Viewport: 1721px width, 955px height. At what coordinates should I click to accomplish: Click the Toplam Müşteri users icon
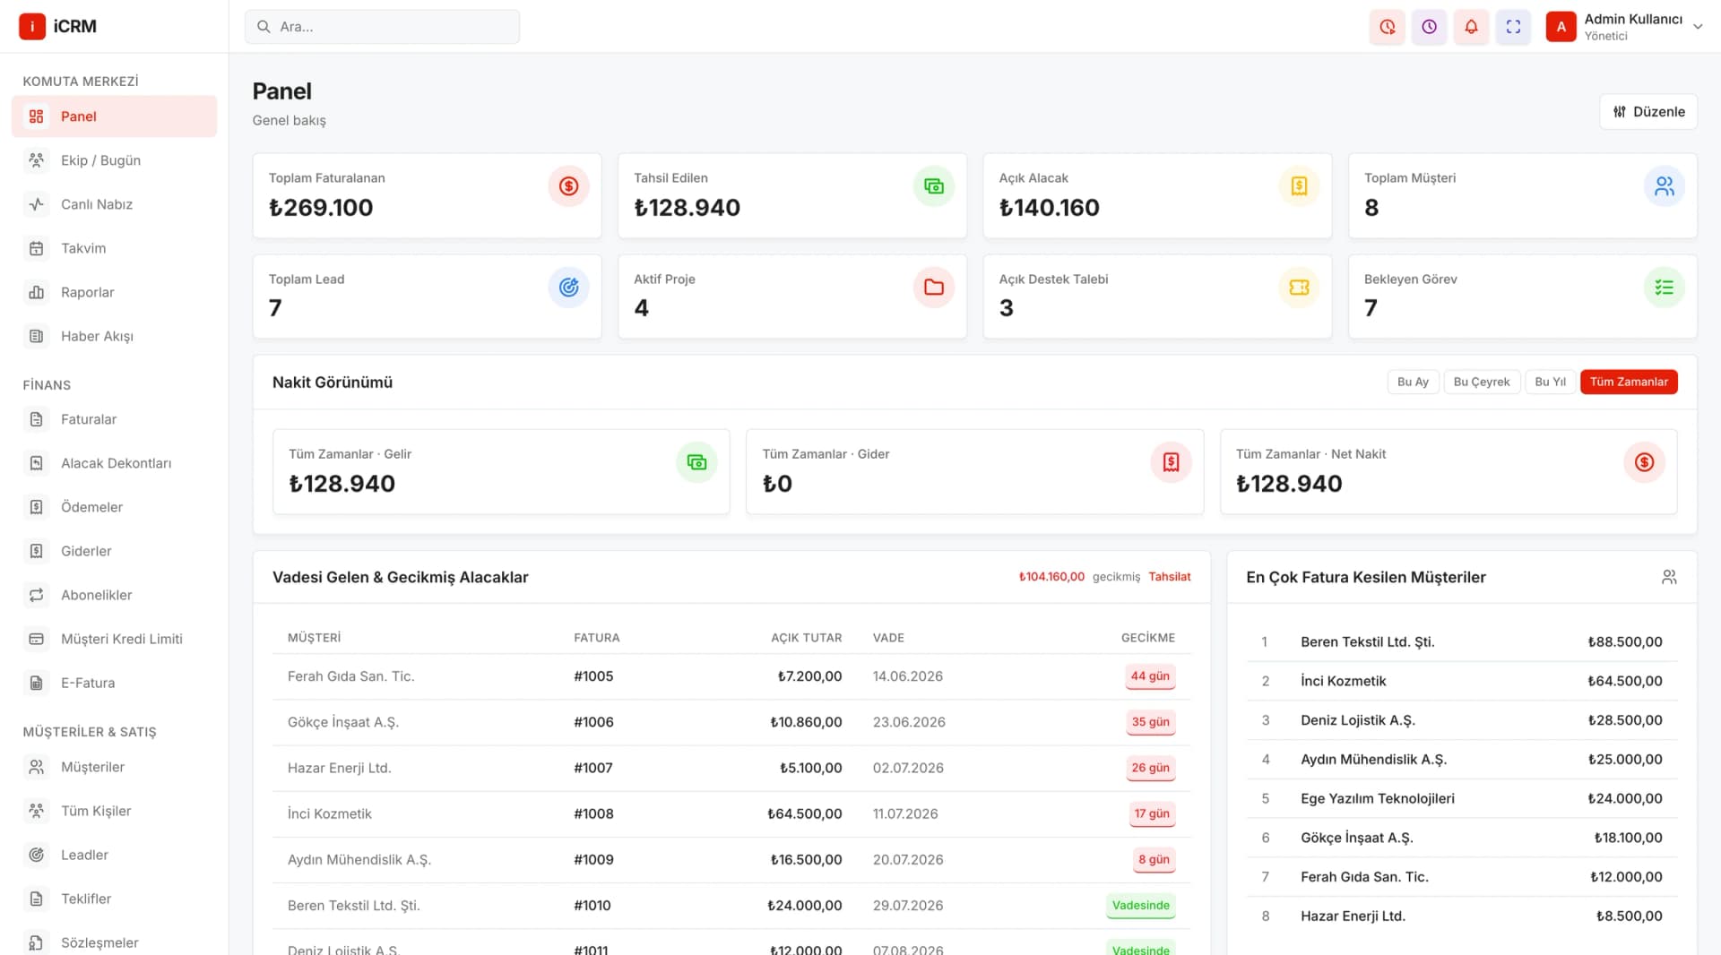click(1665, 186)
